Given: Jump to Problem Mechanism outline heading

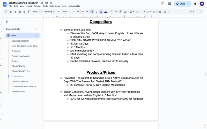Looking at the screenshot, I should pos(21,56).
